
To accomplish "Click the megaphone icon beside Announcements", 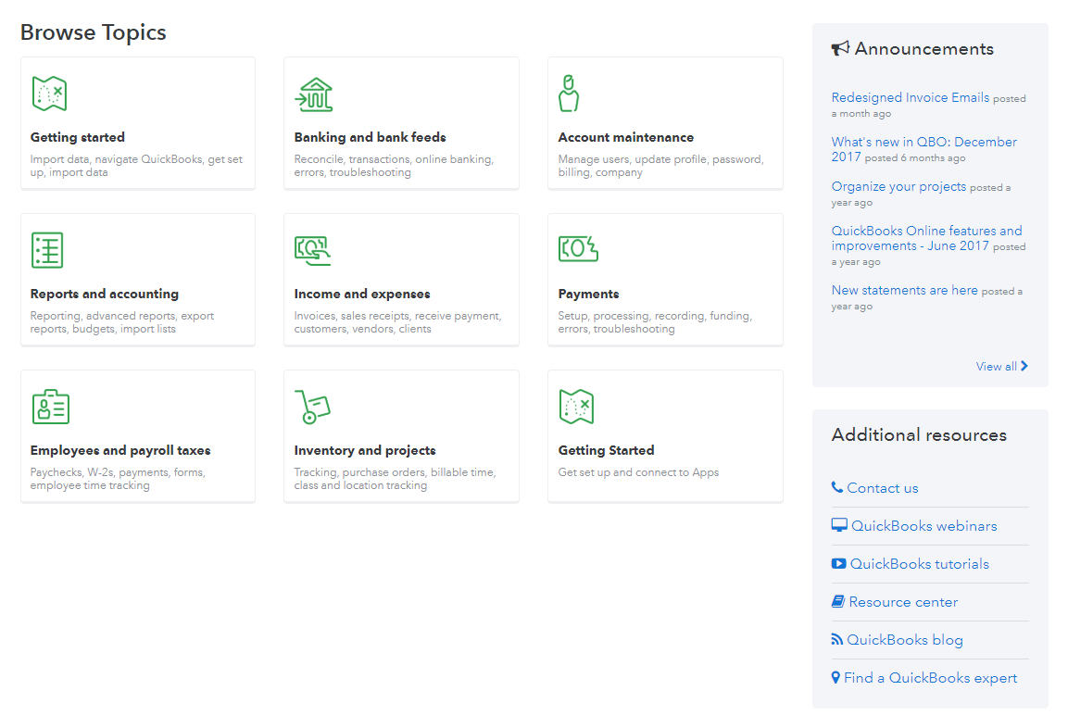I will (840, 48).
